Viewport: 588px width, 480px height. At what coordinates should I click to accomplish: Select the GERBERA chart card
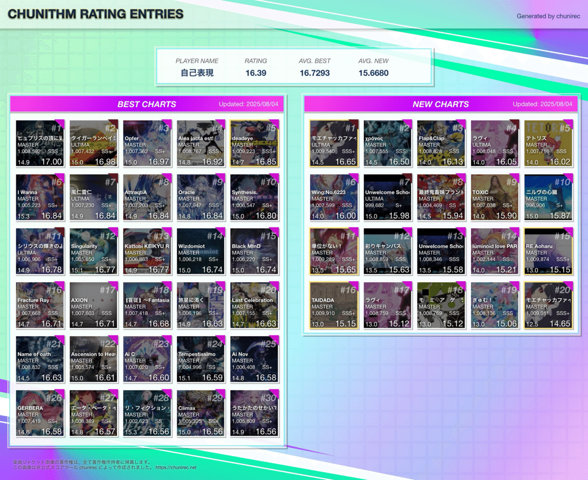[40, 413]
